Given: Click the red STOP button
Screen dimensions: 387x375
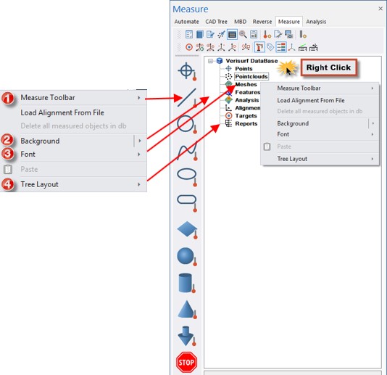Looking at the screenshot, I should 186,362.
